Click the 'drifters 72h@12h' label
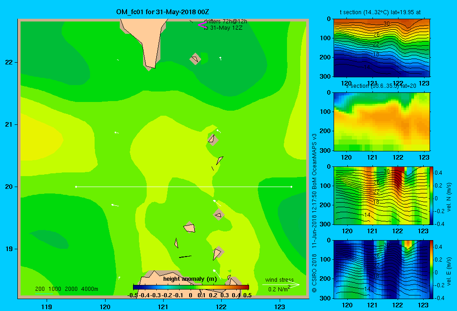The image size is (457, 311). tap(225, 21)
